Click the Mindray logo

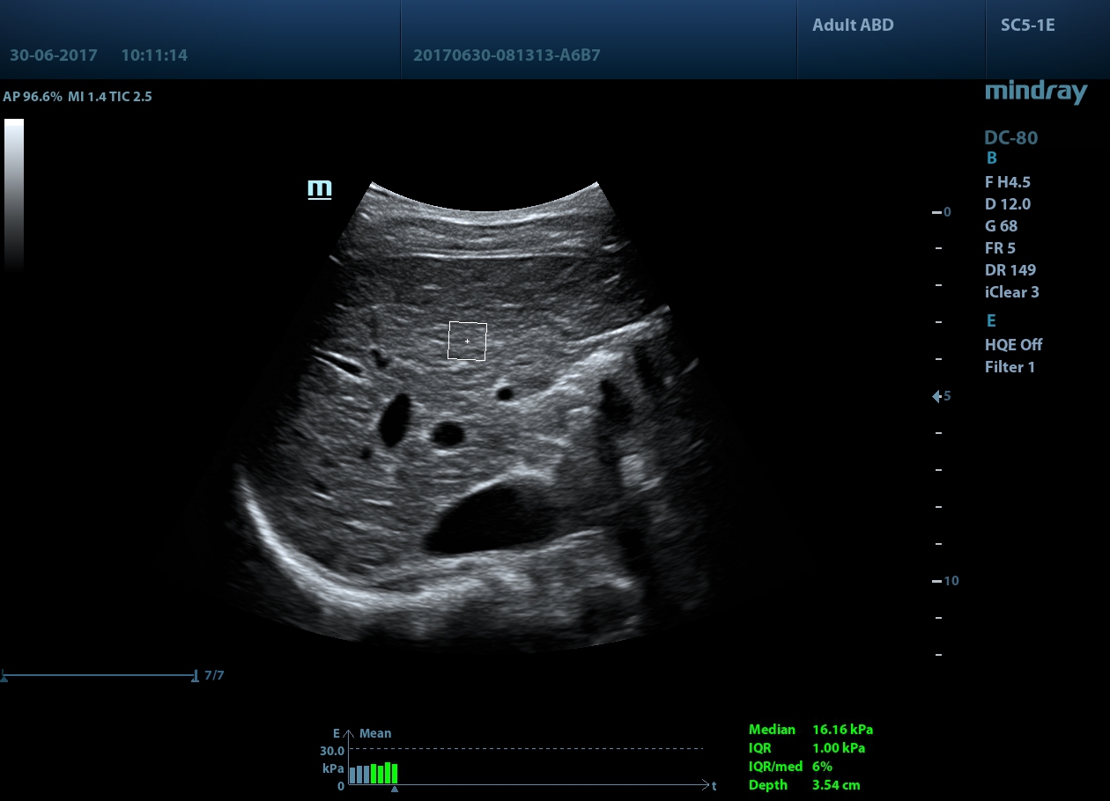point(1035,92)
